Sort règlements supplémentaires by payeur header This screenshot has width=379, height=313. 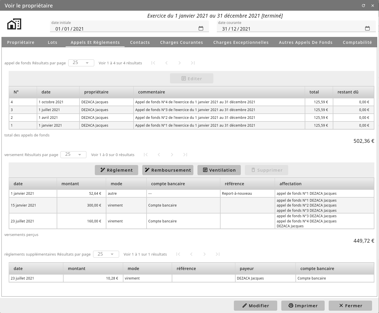(265, 269)
